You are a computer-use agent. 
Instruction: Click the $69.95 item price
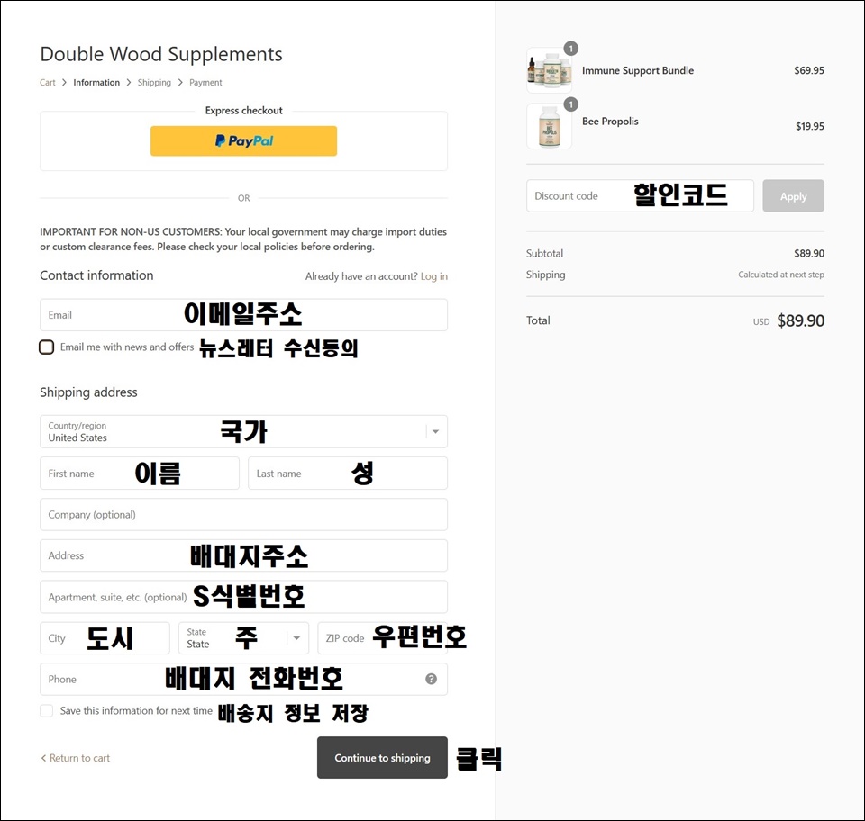pyautogui.click(x=809, y=70)
